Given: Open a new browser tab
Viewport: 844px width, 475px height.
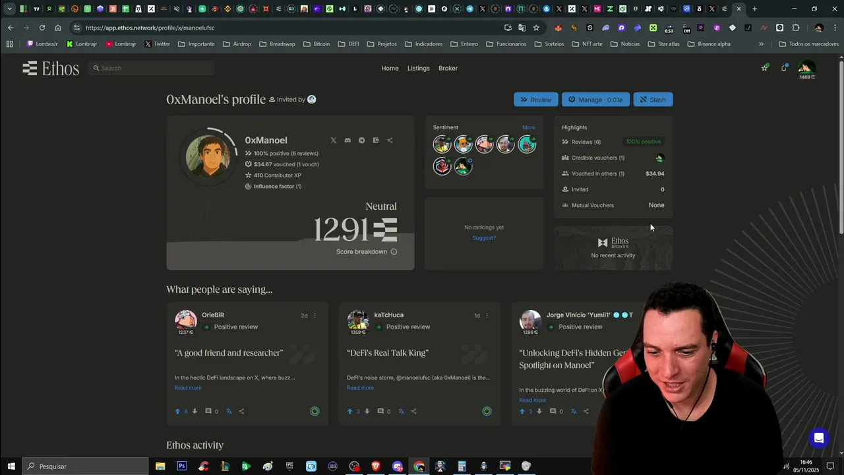Looking at the screenshot, I should tap(754, 9).
